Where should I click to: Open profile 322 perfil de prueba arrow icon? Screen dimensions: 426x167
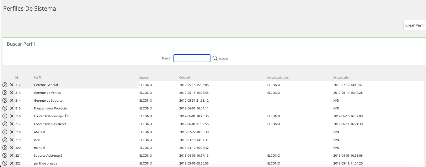click(x=5, y=163)
